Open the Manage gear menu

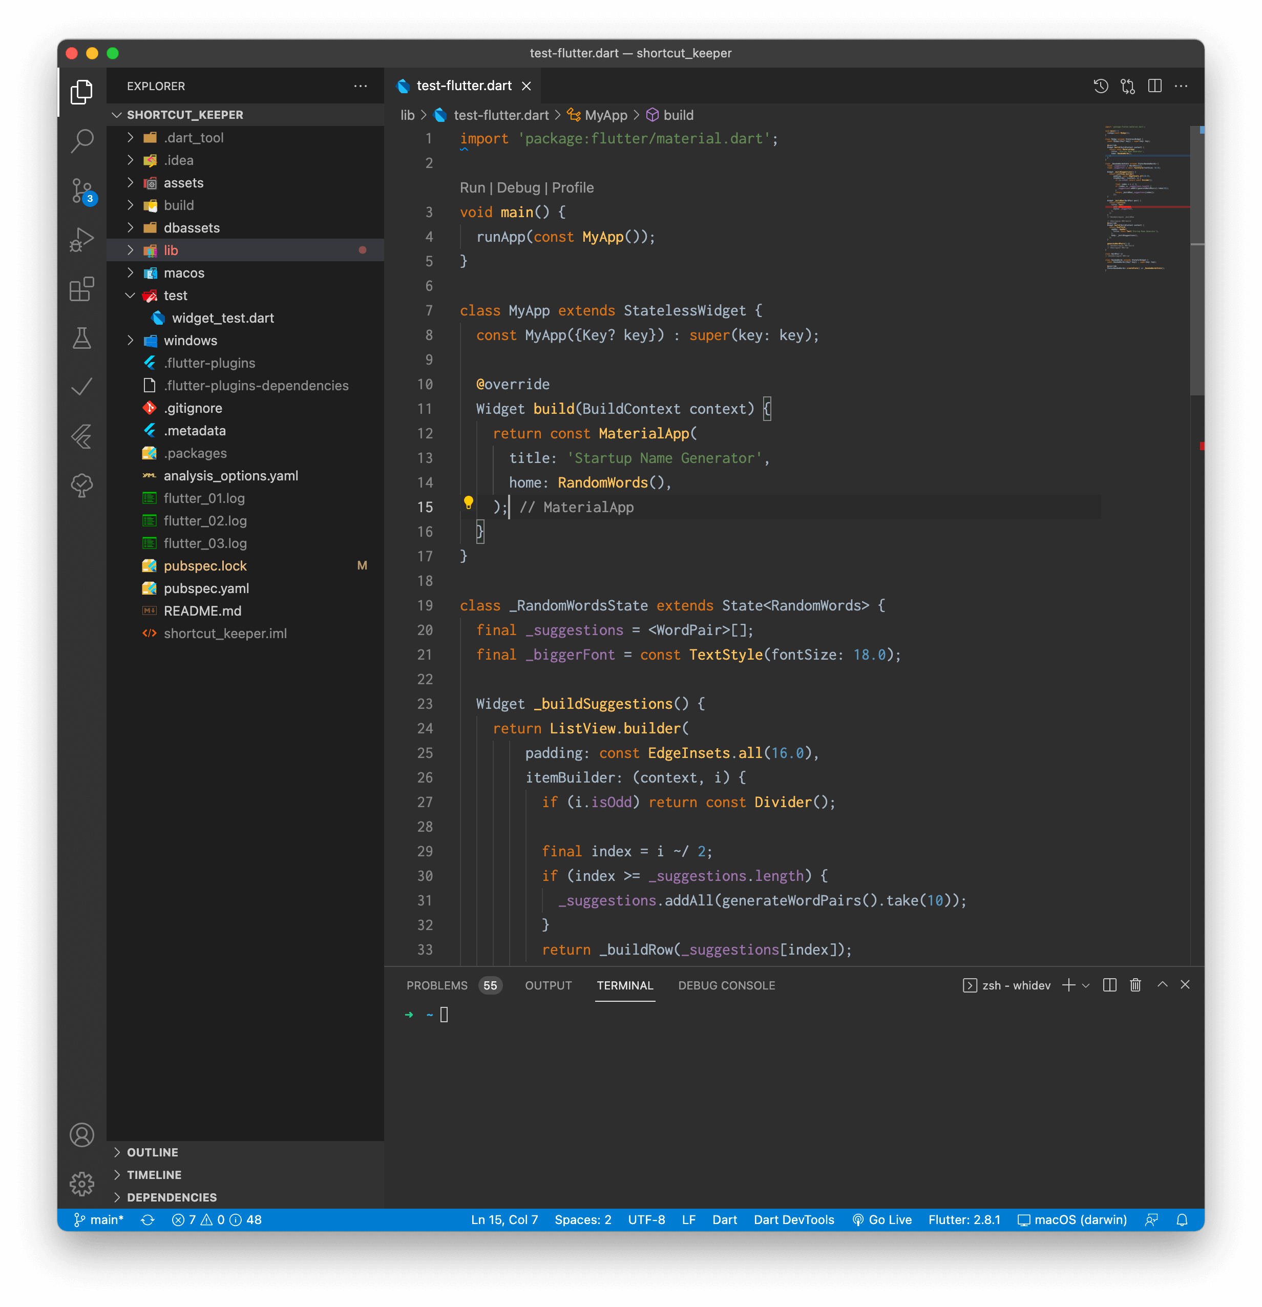[82, 1184]
